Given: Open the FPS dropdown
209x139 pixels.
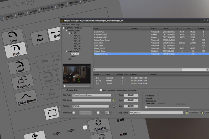Looking at the screenshot, I should pyautogui.click(x=110, y=113).
